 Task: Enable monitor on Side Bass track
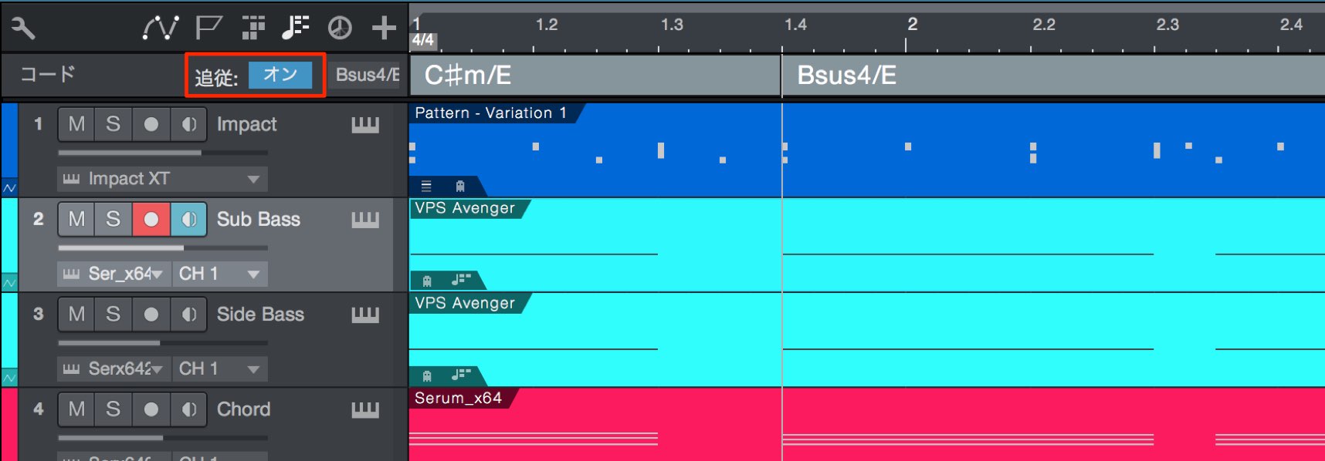tap(188, 314)
